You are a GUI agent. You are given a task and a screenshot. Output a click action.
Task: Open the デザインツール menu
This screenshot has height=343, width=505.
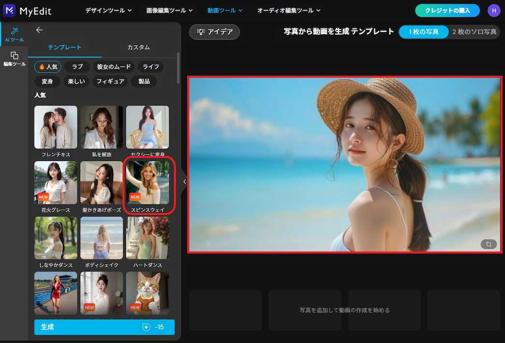coord(107,10)
